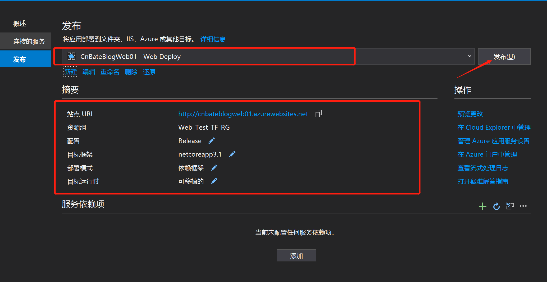Click the 操作 section heading
This screenshot has height=282, width=547.
pyautogui.click(x=463, y=90)
